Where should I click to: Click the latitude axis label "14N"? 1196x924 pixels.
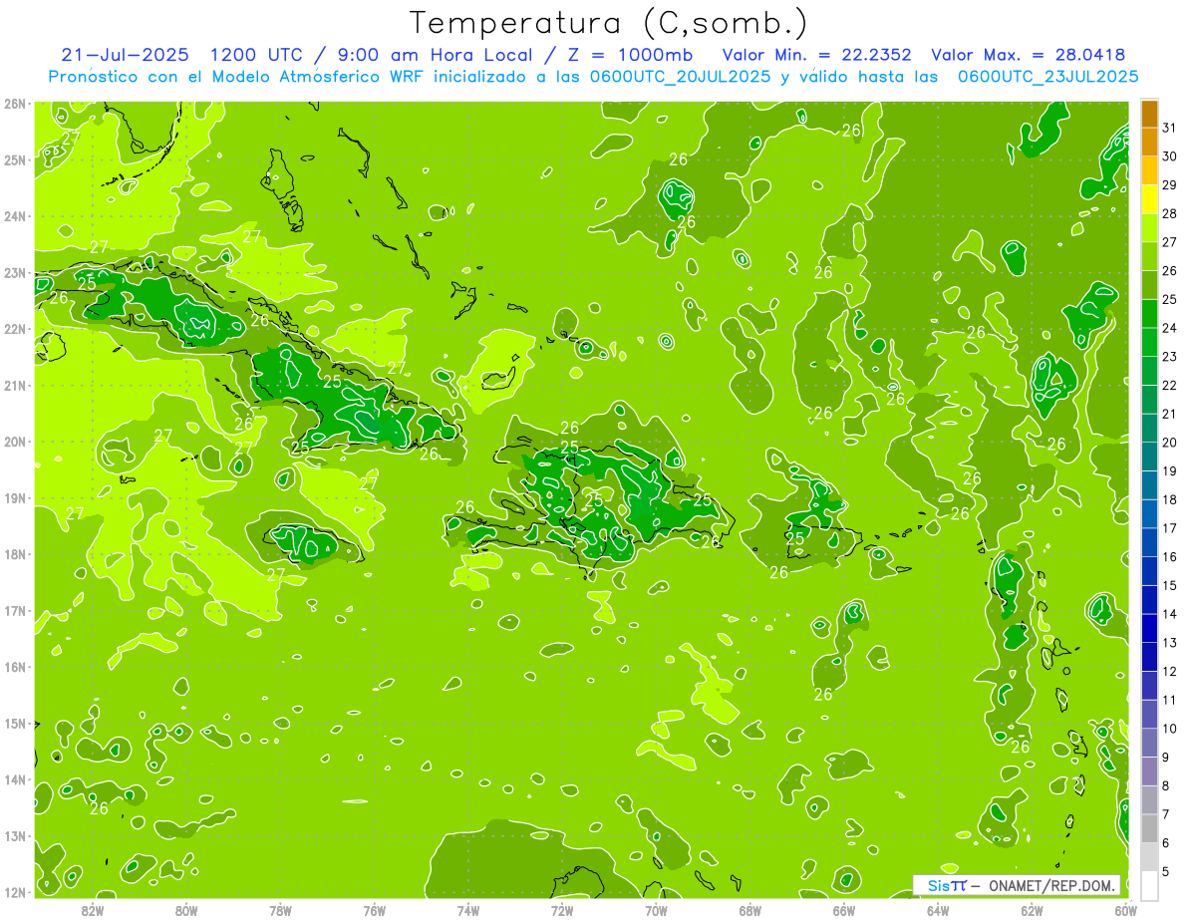point(14,779)
